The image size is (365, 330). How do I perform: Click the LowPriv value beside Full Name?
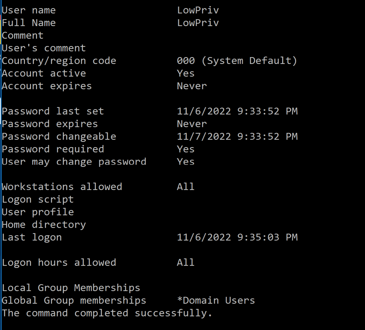click(198, 23)
